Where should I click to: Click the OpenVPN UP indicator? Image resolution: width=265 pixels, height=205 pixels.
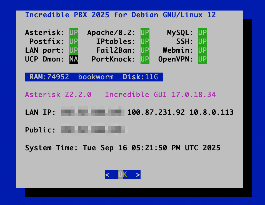[x=202, y=59]
